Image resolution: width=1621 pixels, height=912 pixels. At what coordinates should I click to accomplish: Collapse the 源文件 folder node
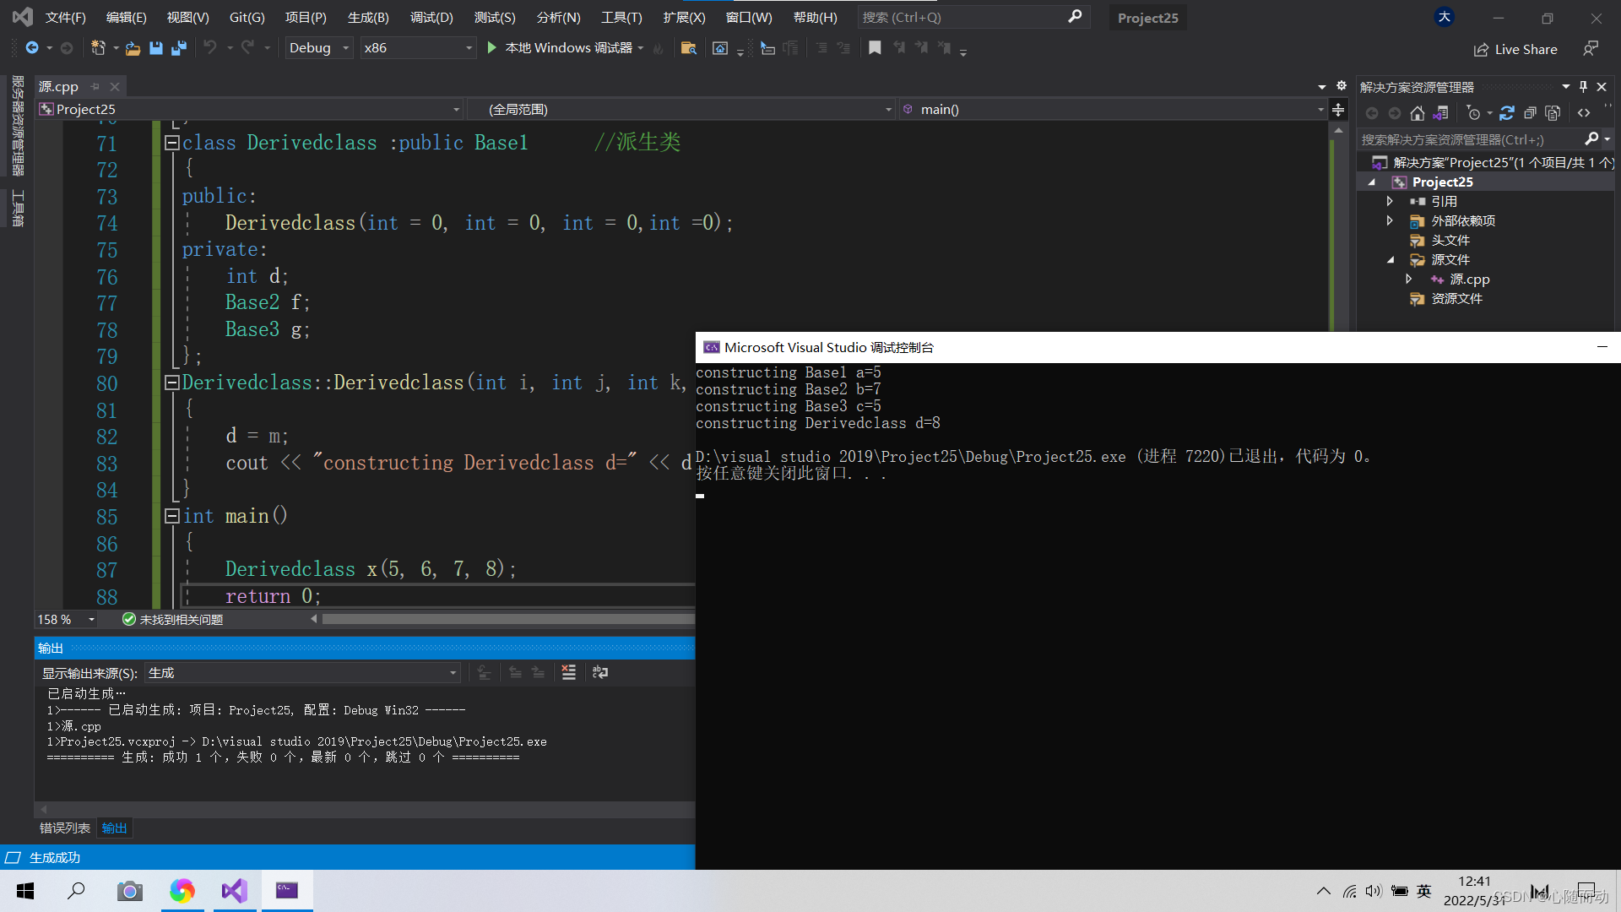[x=1390, y=260]
